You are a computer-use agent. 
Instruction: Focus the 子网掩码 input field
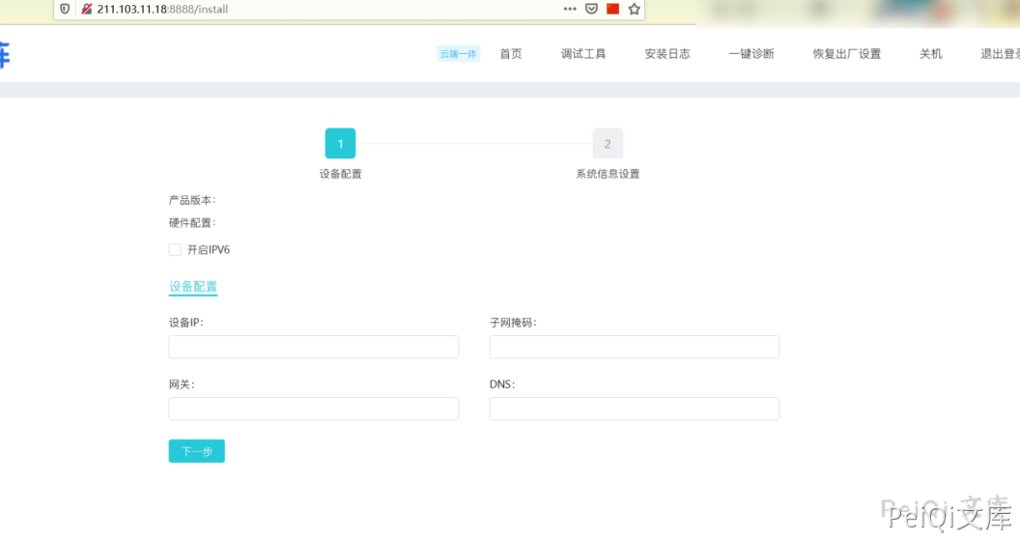pyautogui.click(x=634, y=347)
